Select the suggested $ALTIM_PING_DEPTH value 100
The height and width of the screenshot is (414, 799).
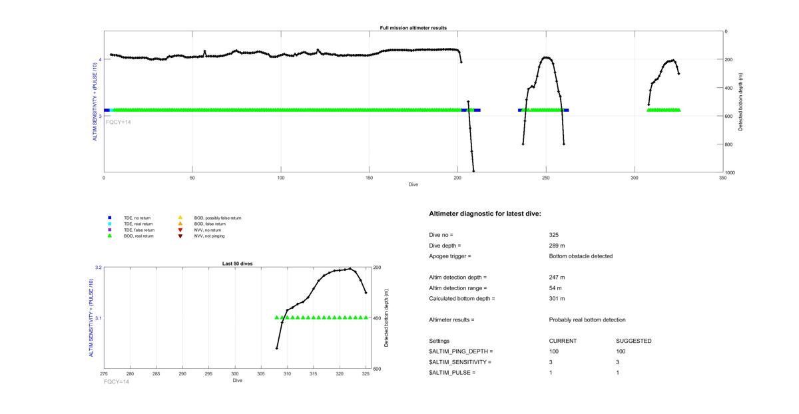(621, 351)
